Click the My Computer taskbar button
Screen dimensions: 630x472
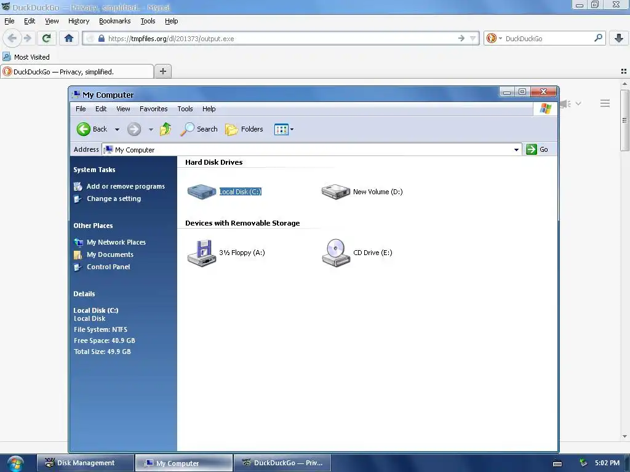183,463
